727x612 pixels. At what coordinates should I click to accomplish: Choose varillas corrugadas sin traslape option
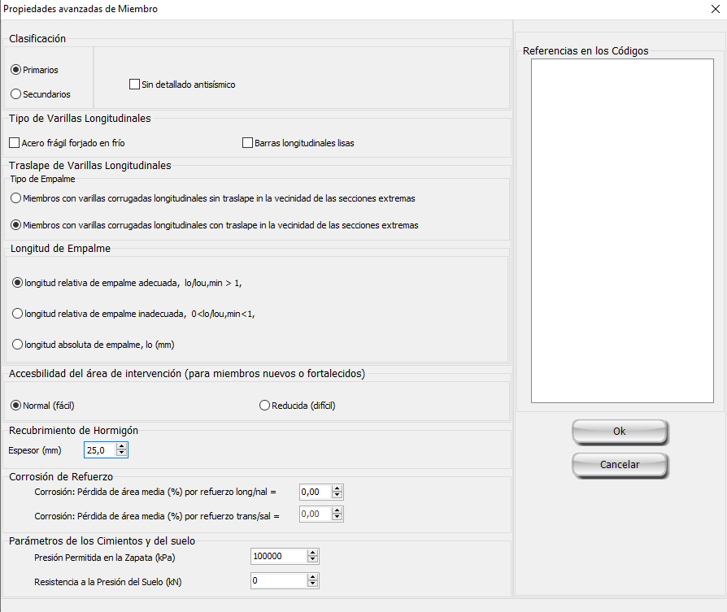point(16,198)
